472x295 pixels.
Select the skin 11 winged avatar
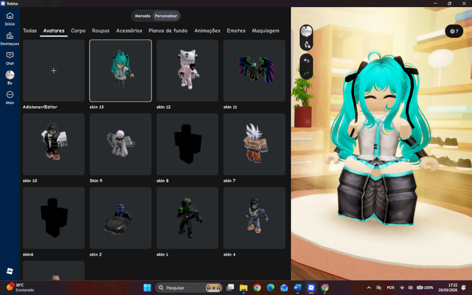pyautogui.click(x=254, y=70)
